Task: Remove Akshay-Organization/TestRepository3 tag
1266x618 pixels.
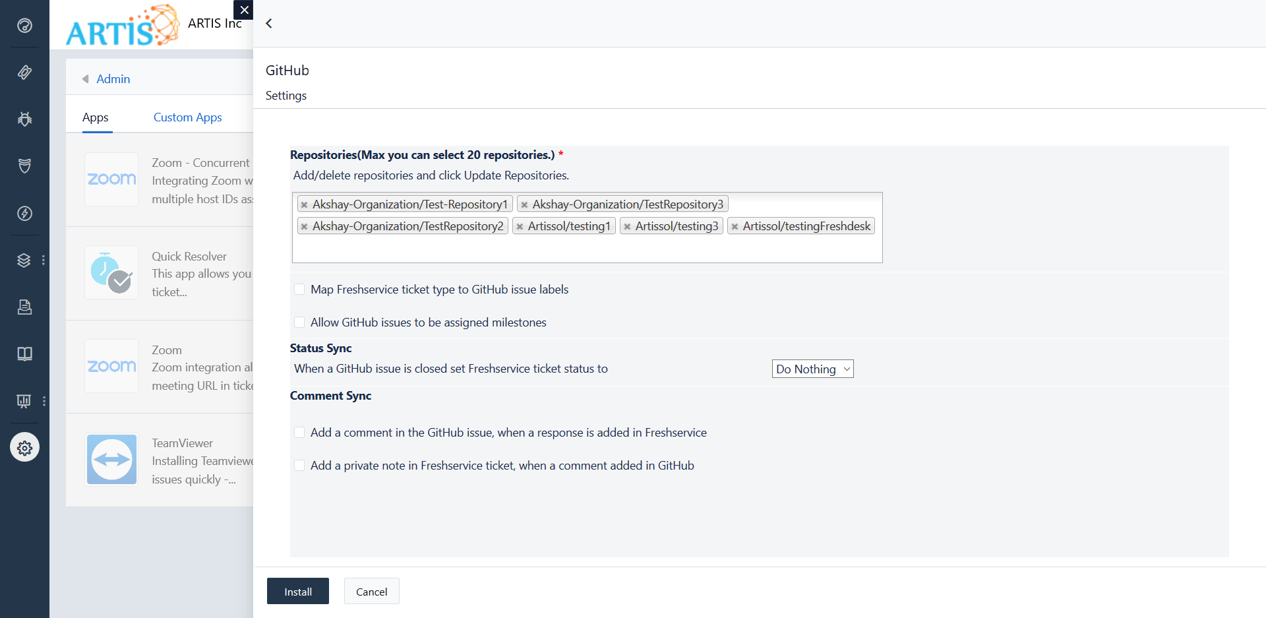Action: [524, 205]
